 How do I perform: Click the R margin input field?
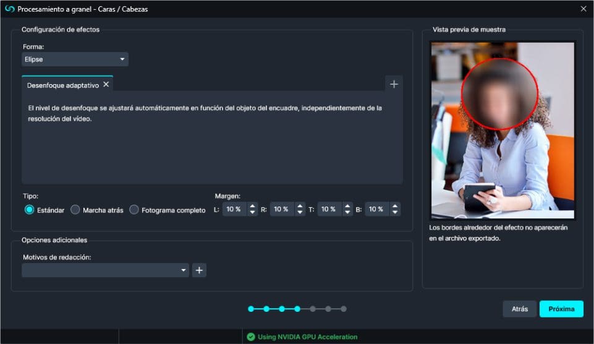click(x=282, y=209)
